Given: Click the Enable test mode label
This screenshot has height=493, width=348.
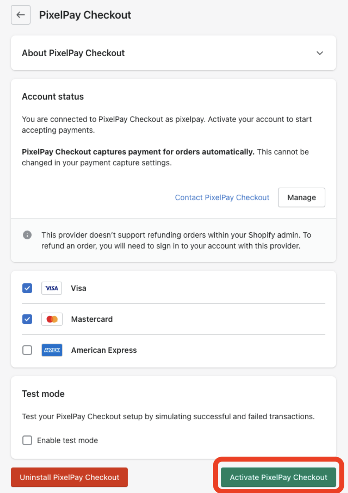Looking at the screenshot, I should point(67,440).
